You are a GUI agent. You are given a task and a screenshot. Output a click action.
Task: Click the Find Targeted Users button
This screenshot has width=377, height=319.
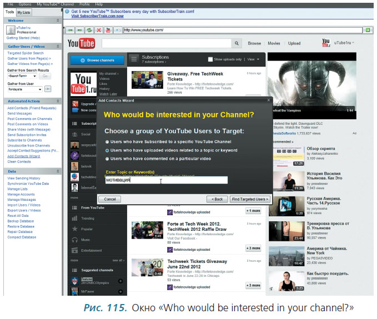[250, 199]
